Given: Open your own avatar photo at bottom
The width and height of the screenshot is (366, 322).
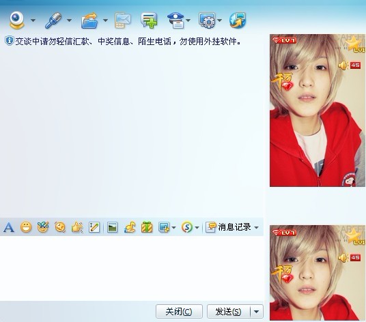Looking at the screenshot, I should click(318, 273).
